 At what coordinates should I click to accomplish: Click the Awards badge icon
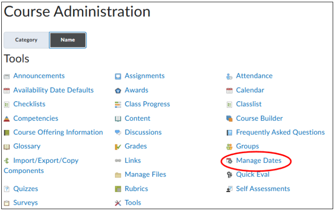pyautogui.click(x=118, y=90)
